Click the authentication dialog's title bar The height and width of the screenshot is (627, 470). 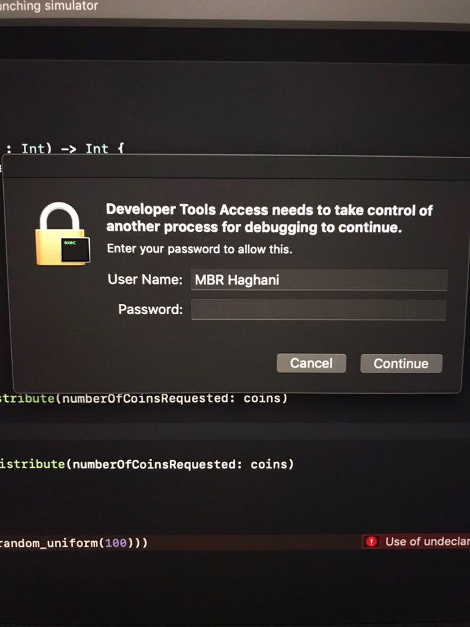click(x=236, y=166)
